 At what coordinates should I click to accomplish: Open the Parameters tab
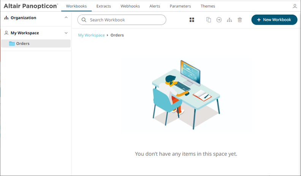pos(180,6)
